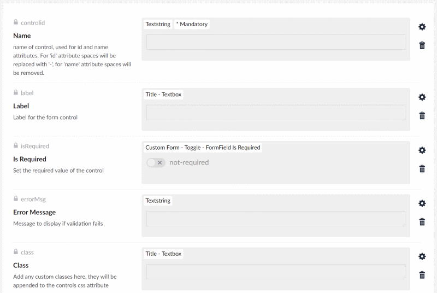The height and width of the screenshot is (293, 437).
Task: Click the Custom Form Toggle editor label
Action: click(x=203, y=148)
